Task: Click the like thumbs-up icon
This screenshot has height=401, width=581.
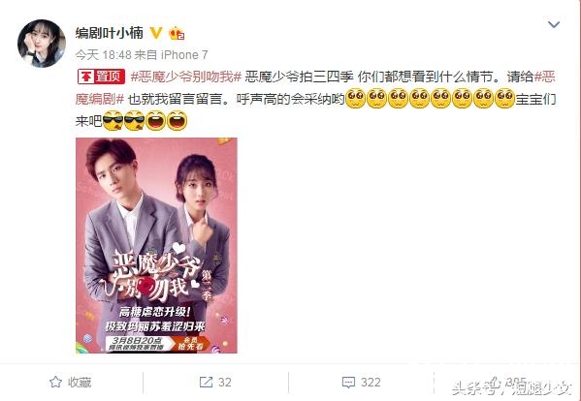Action: (x=496, y=382)
